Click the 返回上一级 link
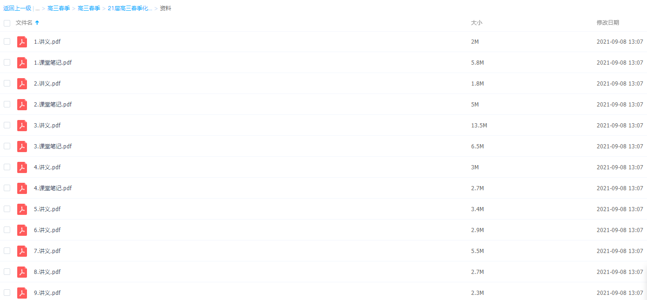Screen dimensions: 647x300 (x=17, y=8)
